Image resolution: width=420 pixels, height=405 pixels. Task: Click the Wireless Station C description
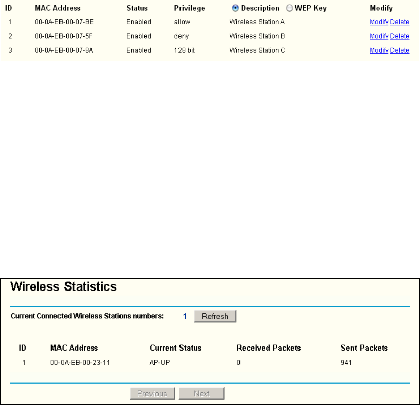258,50
